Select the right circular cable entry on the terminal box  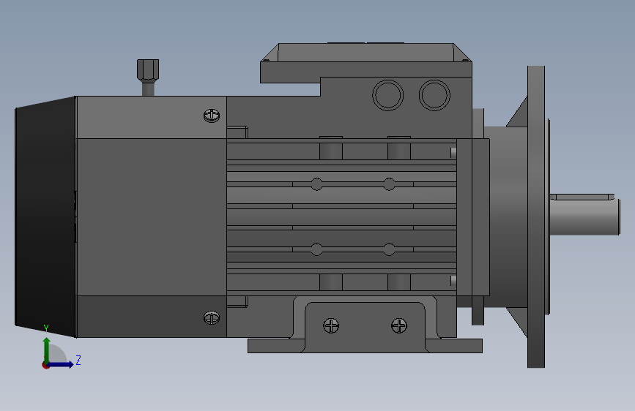click(434, 95)
